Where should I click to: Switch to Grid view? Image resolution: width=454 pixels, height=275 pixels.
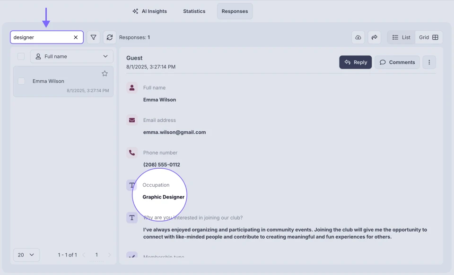428,37
